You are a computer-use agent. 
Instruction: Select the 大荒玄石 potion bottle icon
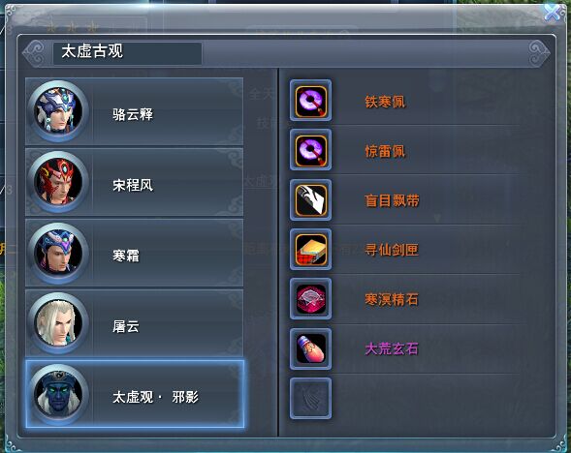pos(310,348)
